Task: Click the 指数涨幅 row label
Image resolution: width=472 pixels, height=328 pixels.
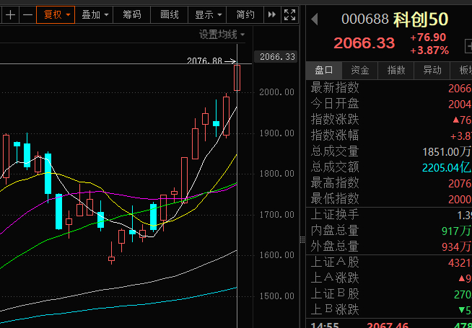Action: [x=335, y=136]
